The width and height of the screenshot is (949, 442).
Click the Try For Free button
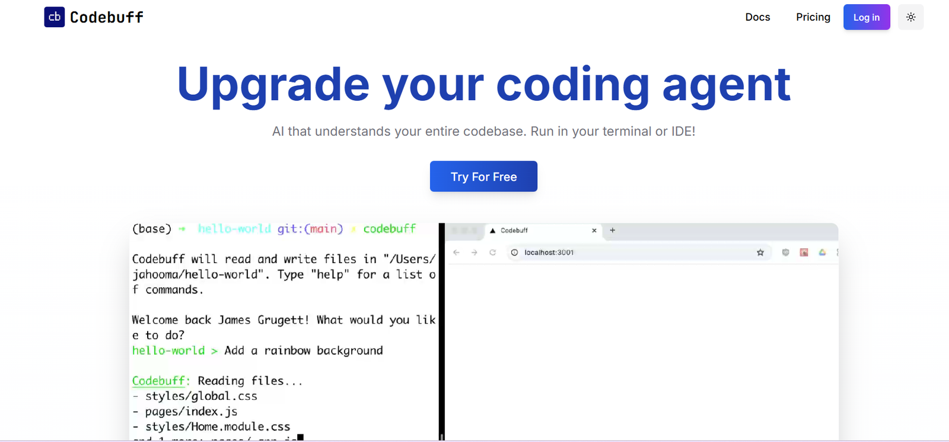[483, 177]
